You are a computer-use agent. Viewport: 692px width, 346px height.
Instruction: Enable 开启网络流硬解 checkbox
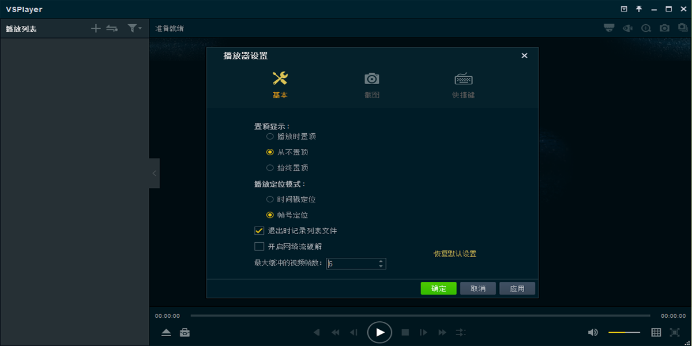click(259, 247)
